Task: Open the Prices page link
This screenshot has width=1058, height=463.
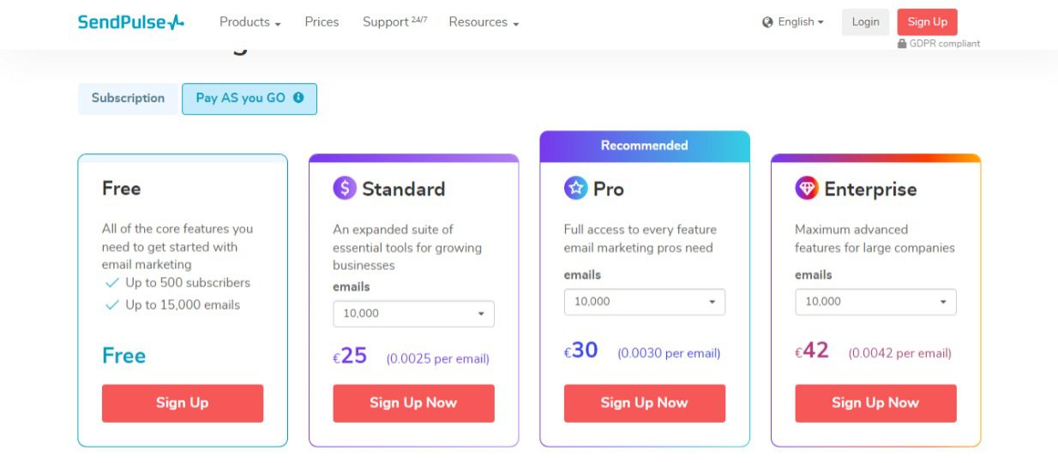Action: (322, 22)
